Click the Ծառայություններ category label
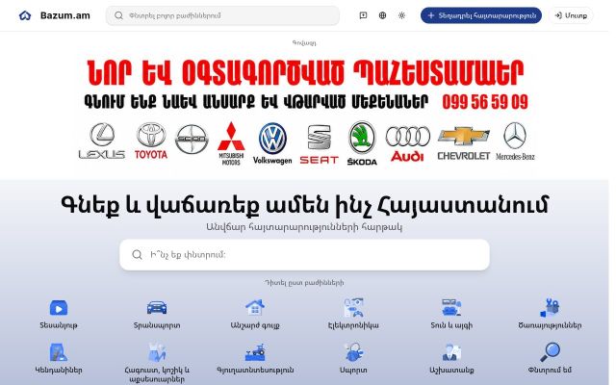Viewport: 616px width, 385px height. (550, 325)
